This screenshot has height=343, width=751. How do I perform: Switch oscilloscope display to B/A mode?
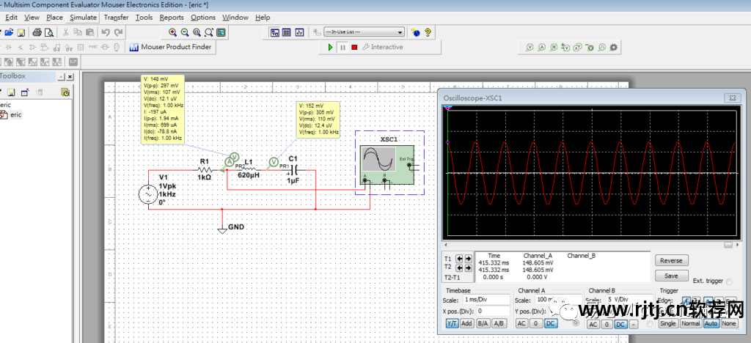[483, 323]
